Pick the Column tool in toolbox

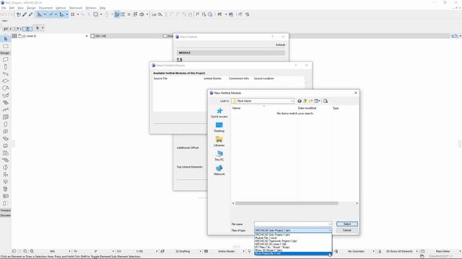pos(5,67)
